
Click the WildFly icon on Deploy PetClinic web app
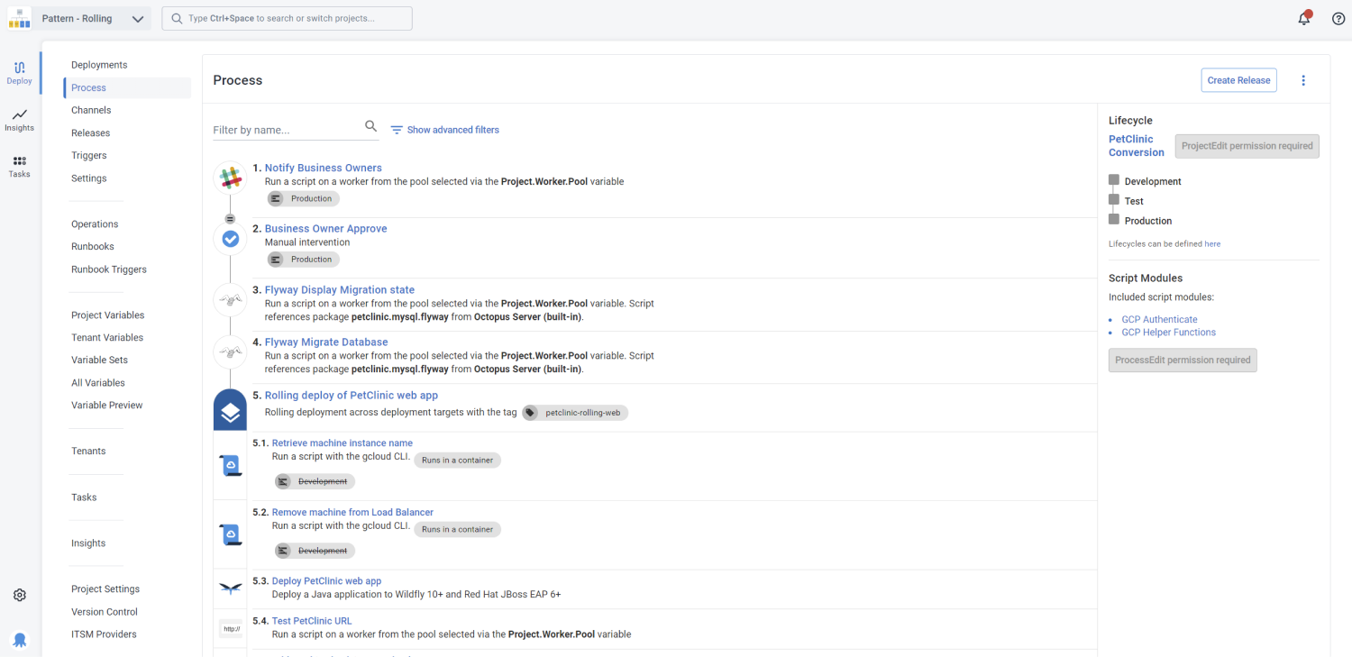point(230,588)
